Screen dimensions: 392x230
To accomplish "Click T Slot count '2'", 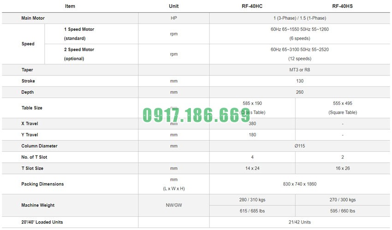I will (343, 157).
